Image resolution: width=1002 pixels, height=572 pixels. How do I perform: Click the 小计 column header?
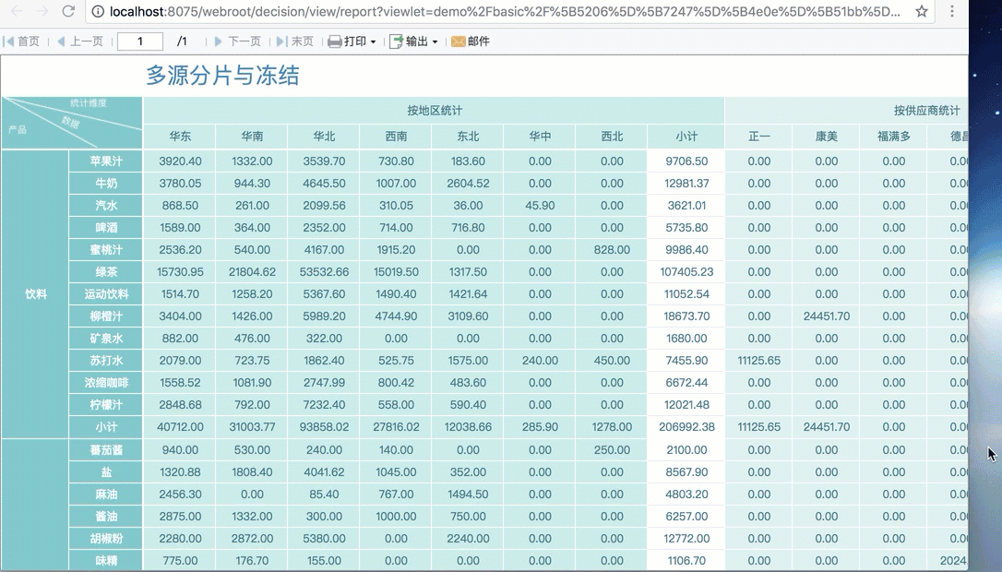click(686, 137)
